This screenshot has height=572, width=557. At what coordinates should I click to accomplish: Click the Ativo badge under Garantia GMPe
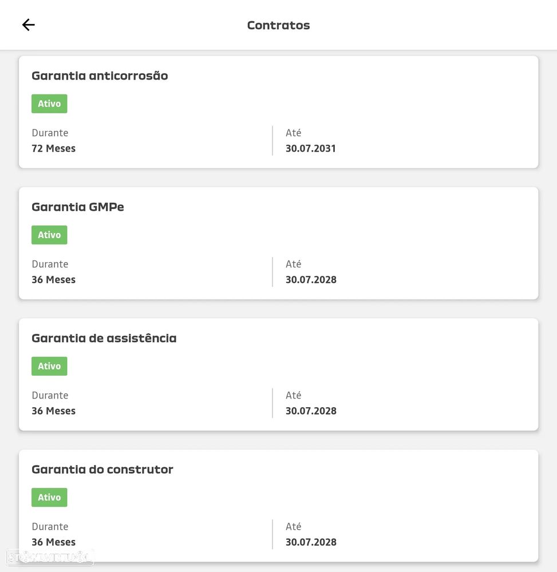(x=49, y=235)
